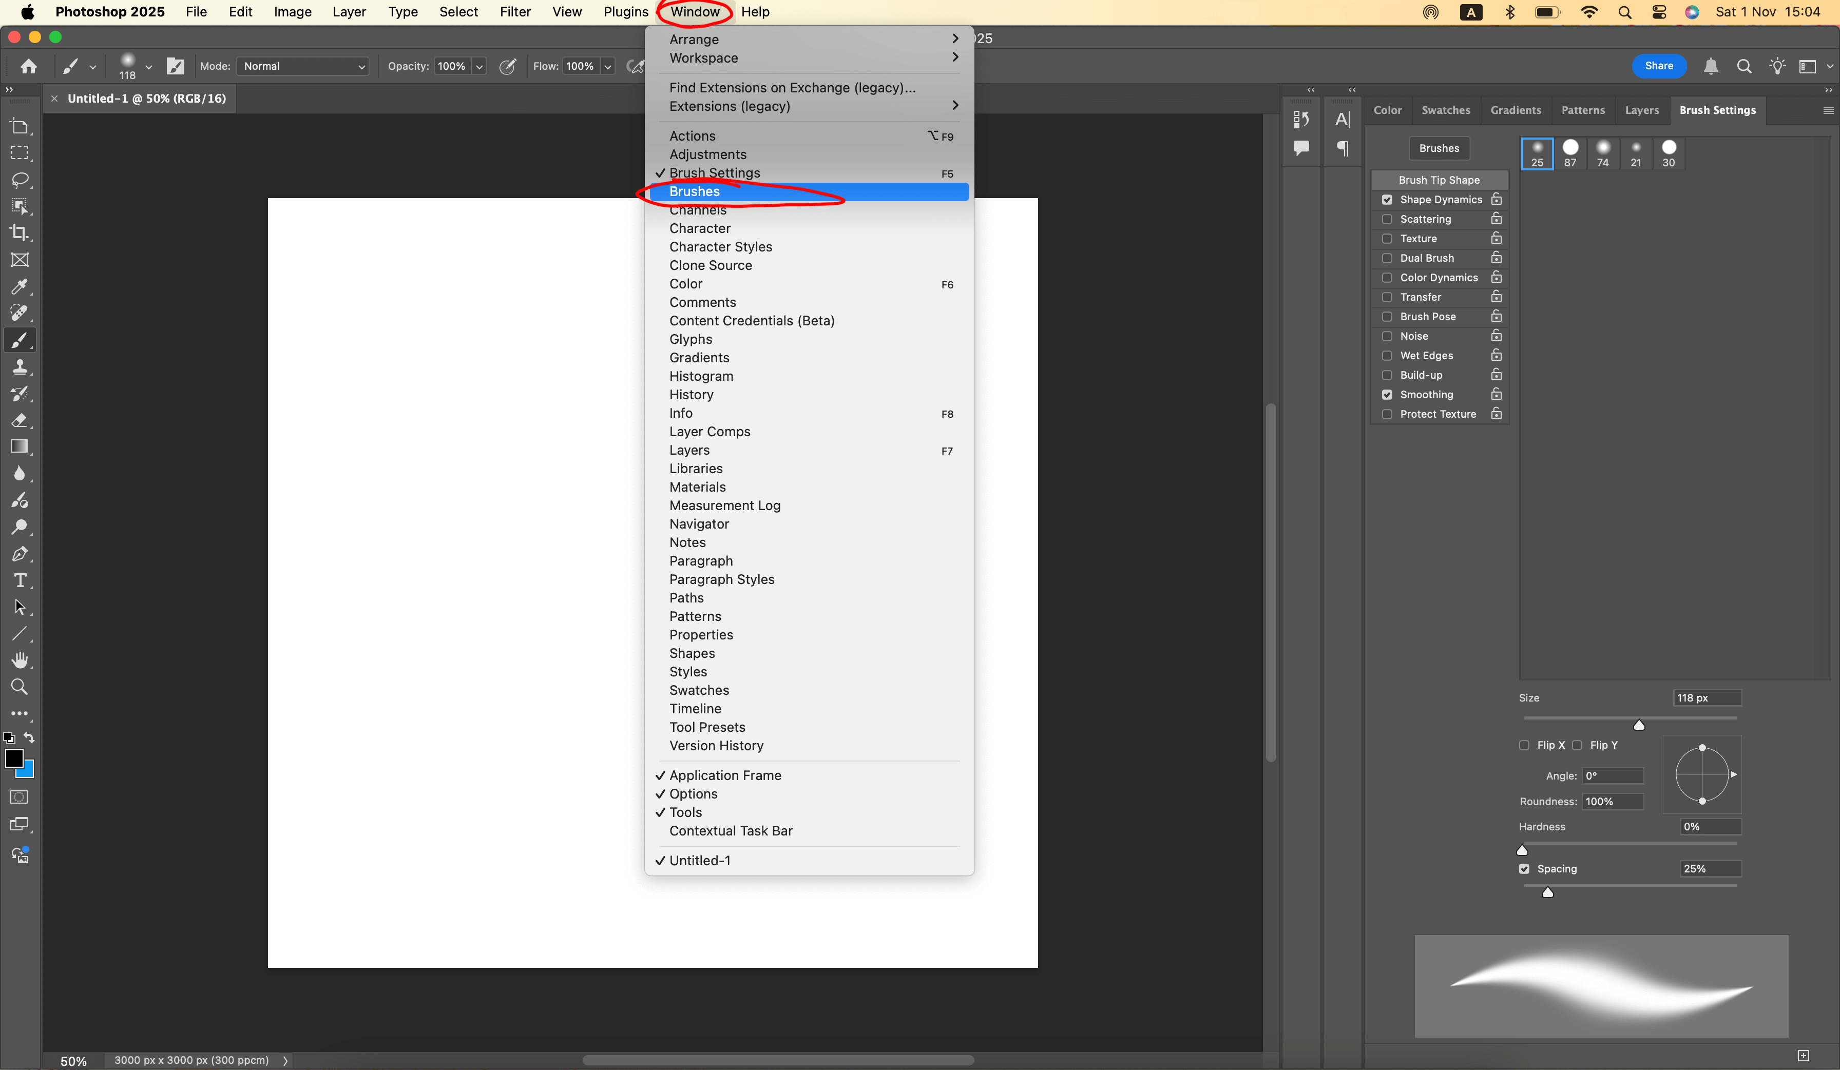
Task: Open the Mode Normal dropdown
Action: 302,66
